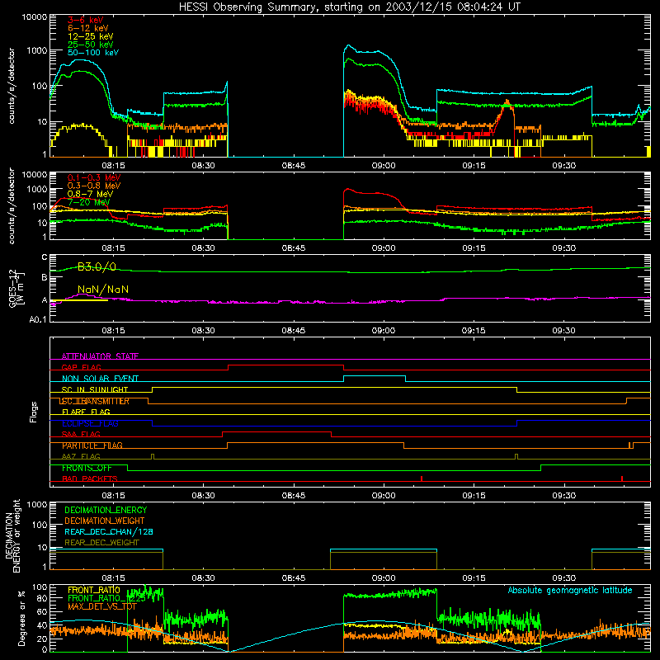Screen dimensions: 660x660
Task: Select the 25-50 keV legend label
Action: click(91, 45)
